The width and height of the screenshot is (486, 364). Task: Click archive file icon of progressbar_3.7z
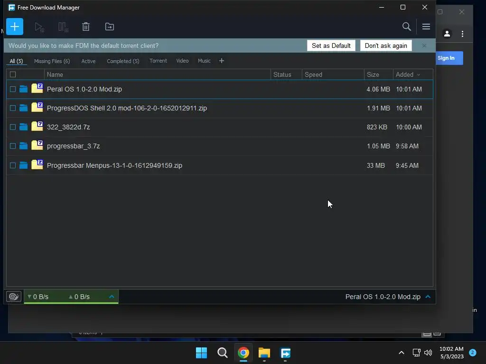37,145
